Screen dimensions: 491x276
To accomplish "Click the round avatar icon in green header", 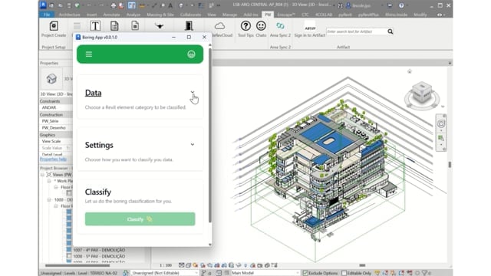I will (x=191, y=54).
